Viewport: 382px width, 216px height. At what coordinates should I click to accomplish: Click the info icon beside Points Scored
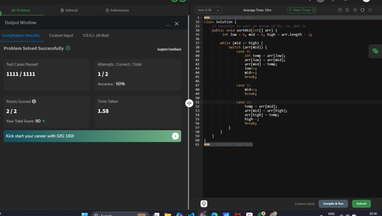click(x=34, y=102)
